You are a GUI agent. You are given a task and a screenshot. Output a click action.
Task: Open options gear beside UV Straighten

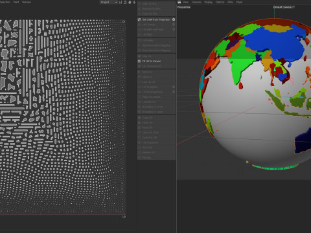coord(174,87)
